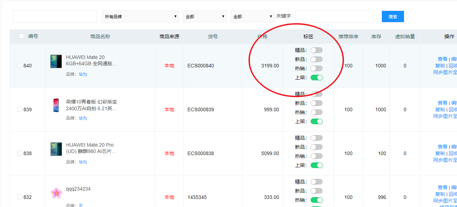
Task: Turn off the 上架 toggle for product 839
Action: coord(317,121)
